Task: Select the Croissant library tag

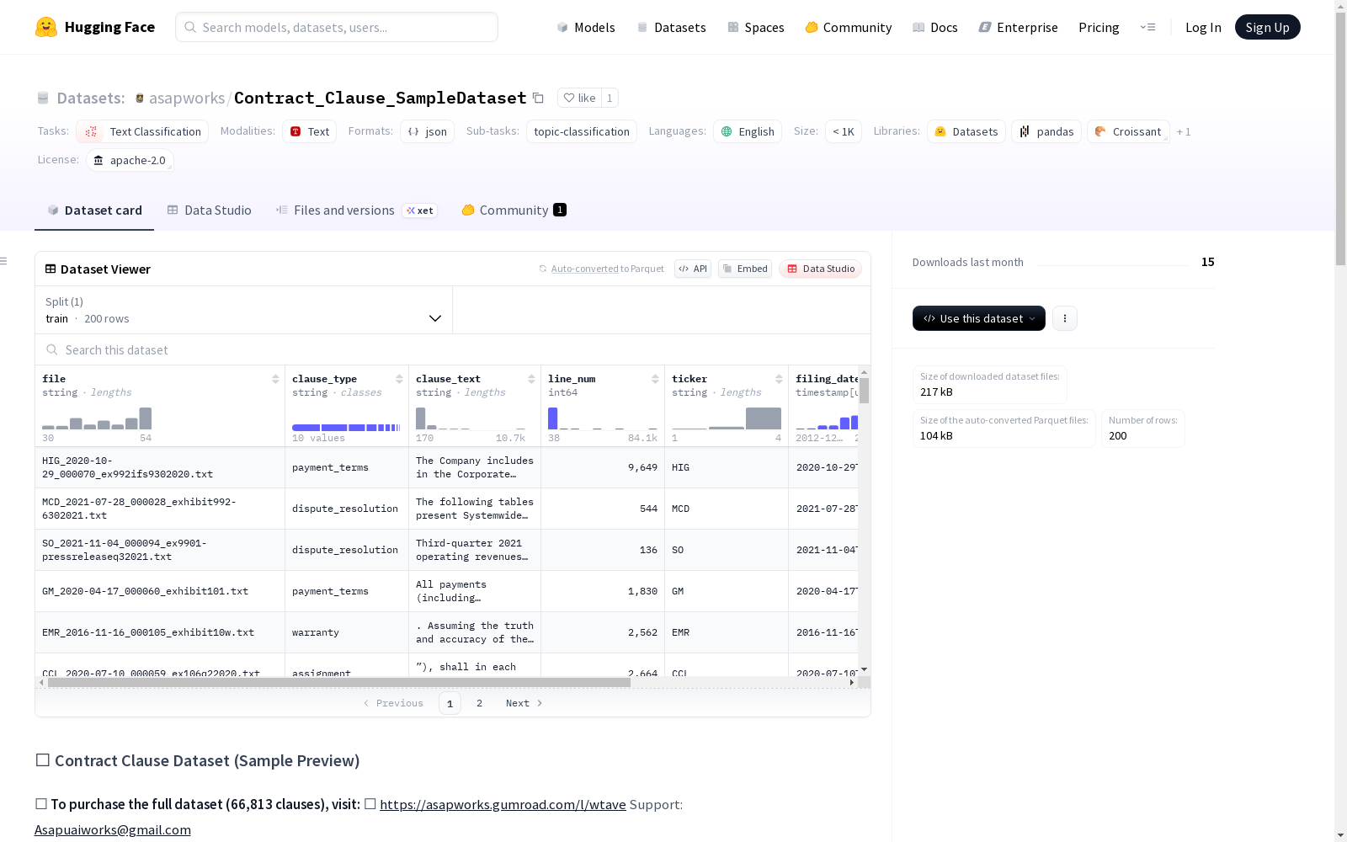Action: [x=1128, y=131]
